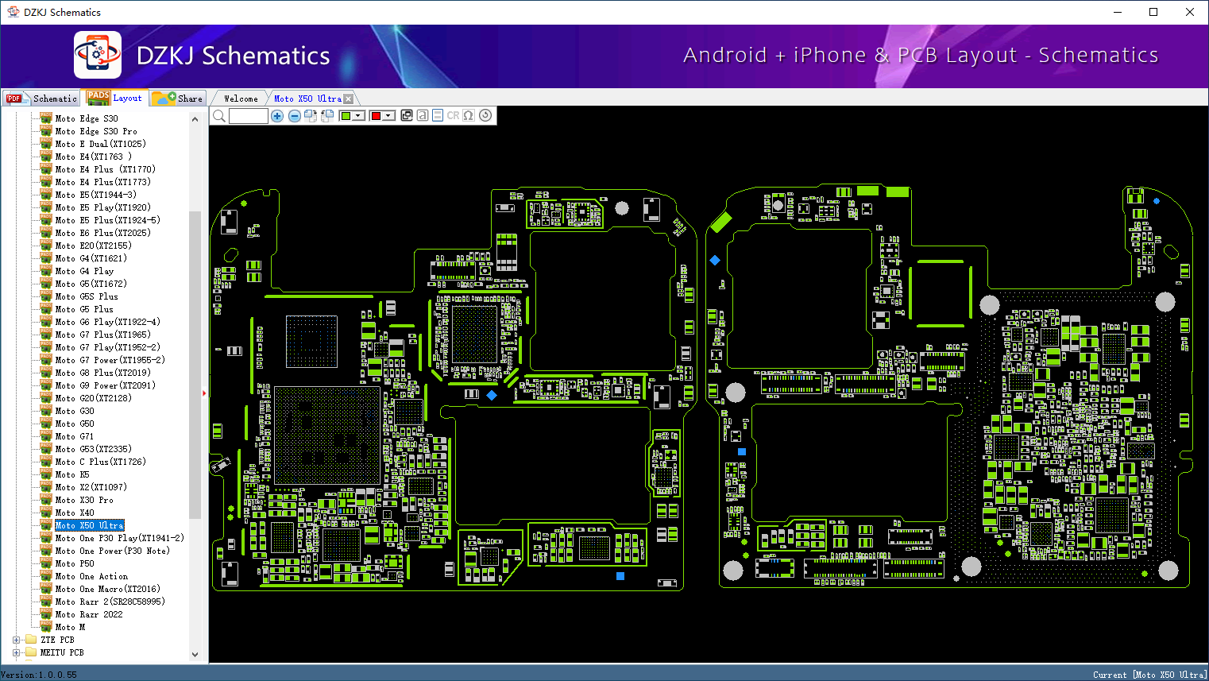
Task: Click the chip icon beside Moto G4 Play
Action: [46, 271]
